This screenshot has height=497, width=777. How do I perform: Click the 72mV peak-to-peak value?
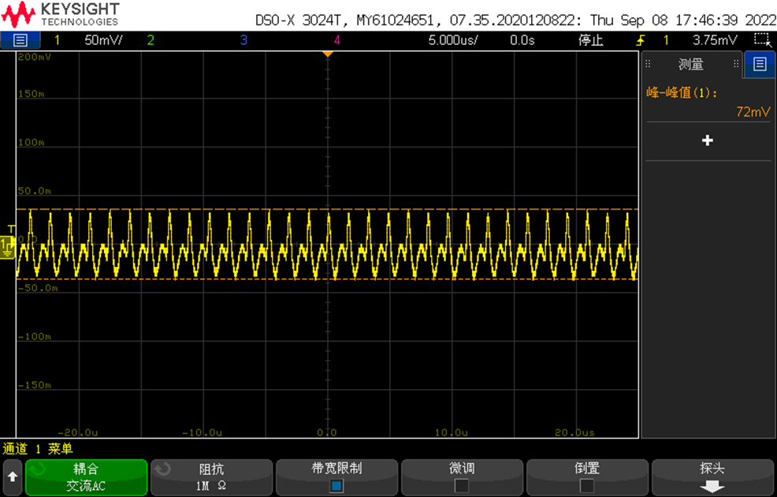[753, 112]
